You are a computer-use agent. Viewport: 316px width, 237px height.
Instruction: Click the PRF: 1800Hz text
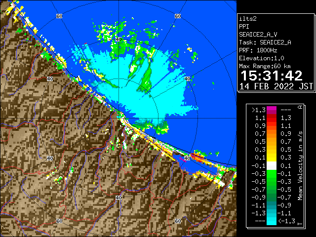258,50
